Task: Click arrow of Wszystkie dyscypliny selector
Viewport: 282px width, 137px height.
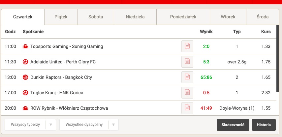Action: (113, 125)
